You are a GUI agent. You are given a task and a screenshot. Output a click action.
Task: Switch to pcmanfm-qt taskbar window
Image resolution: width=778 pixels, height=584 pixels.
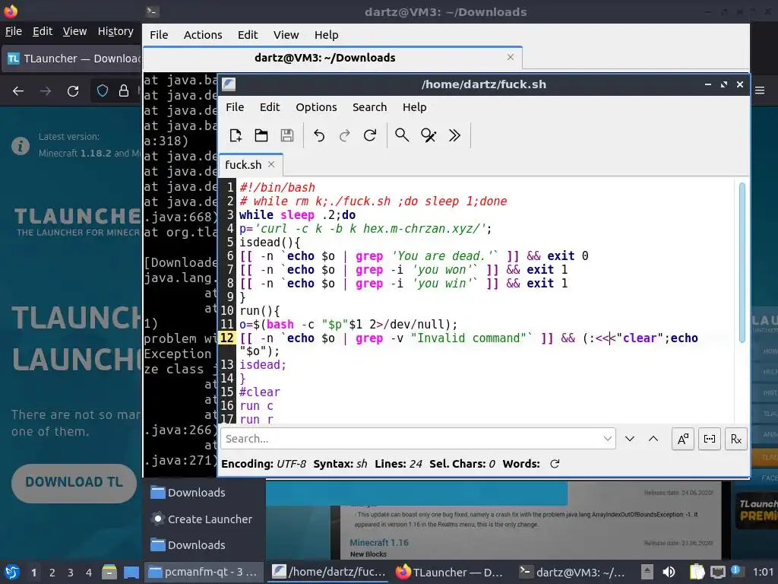(x=203, y=572)
